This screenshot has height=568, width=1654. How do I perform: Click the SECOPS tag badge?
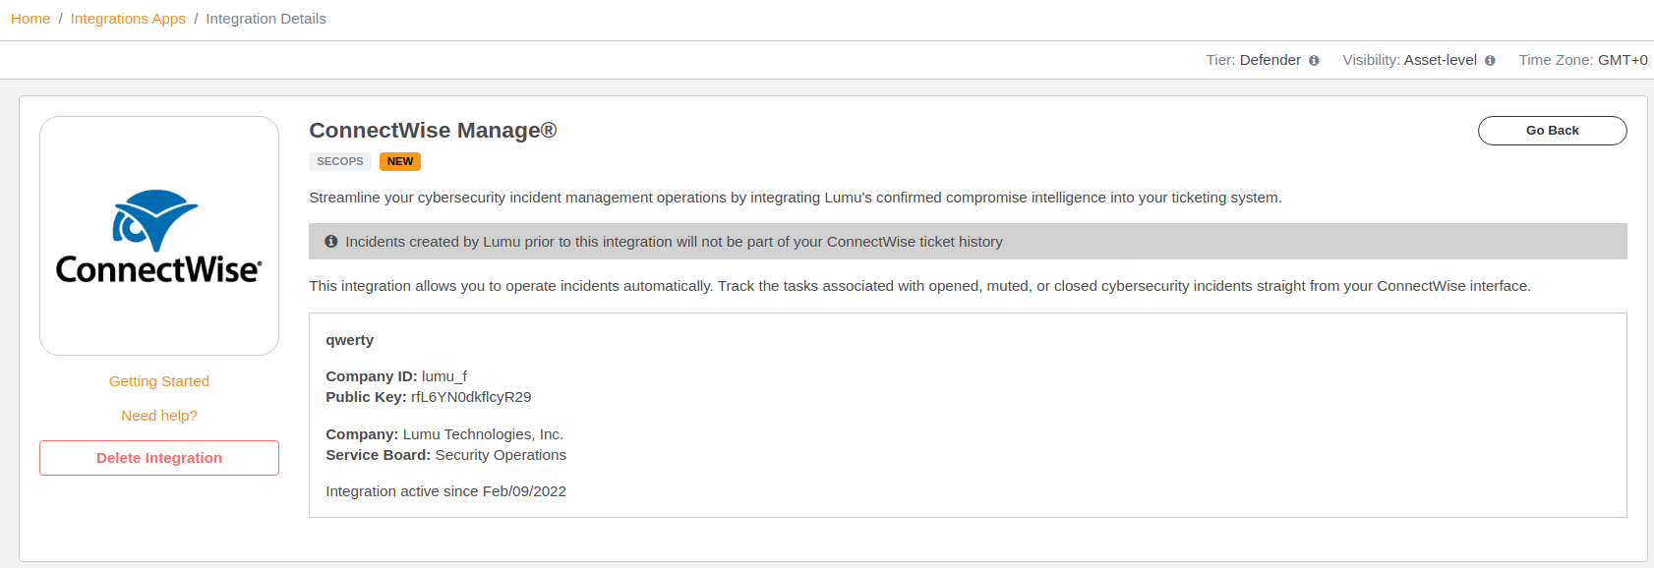340,161
